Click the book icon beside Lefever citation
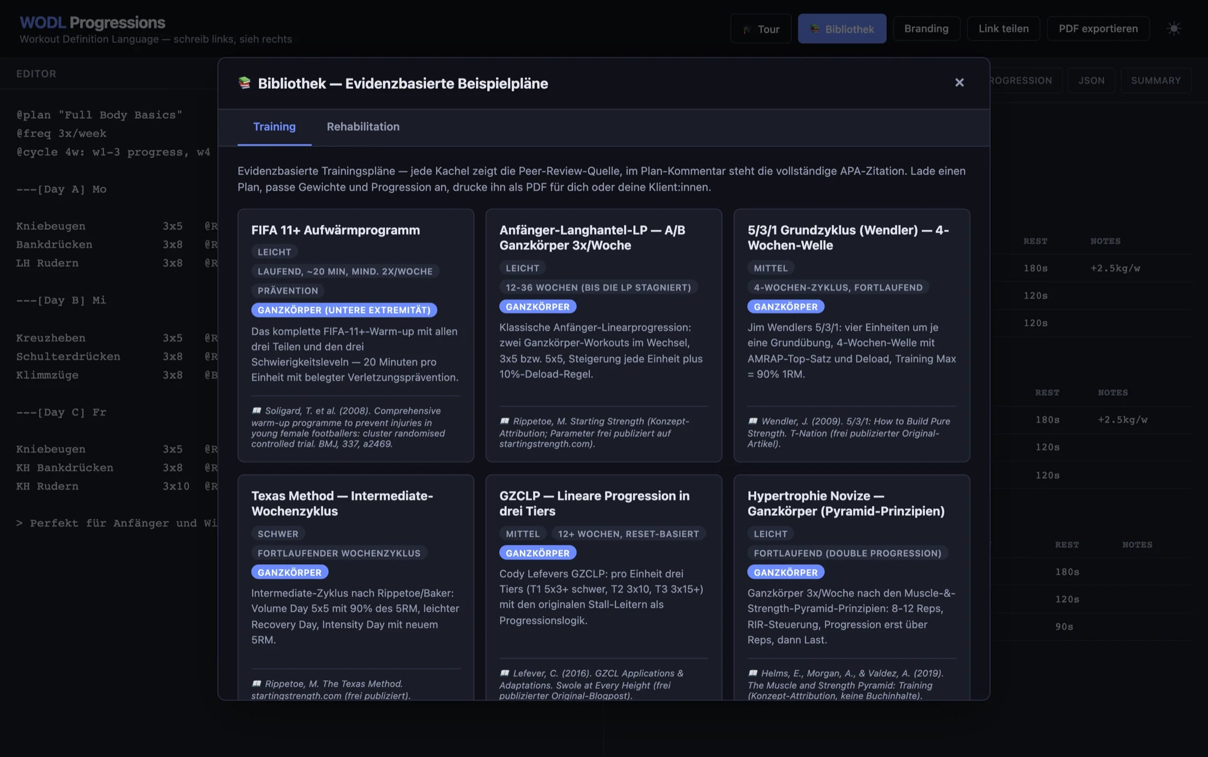This screenshot has height=757, width=1208. [505, 673]
